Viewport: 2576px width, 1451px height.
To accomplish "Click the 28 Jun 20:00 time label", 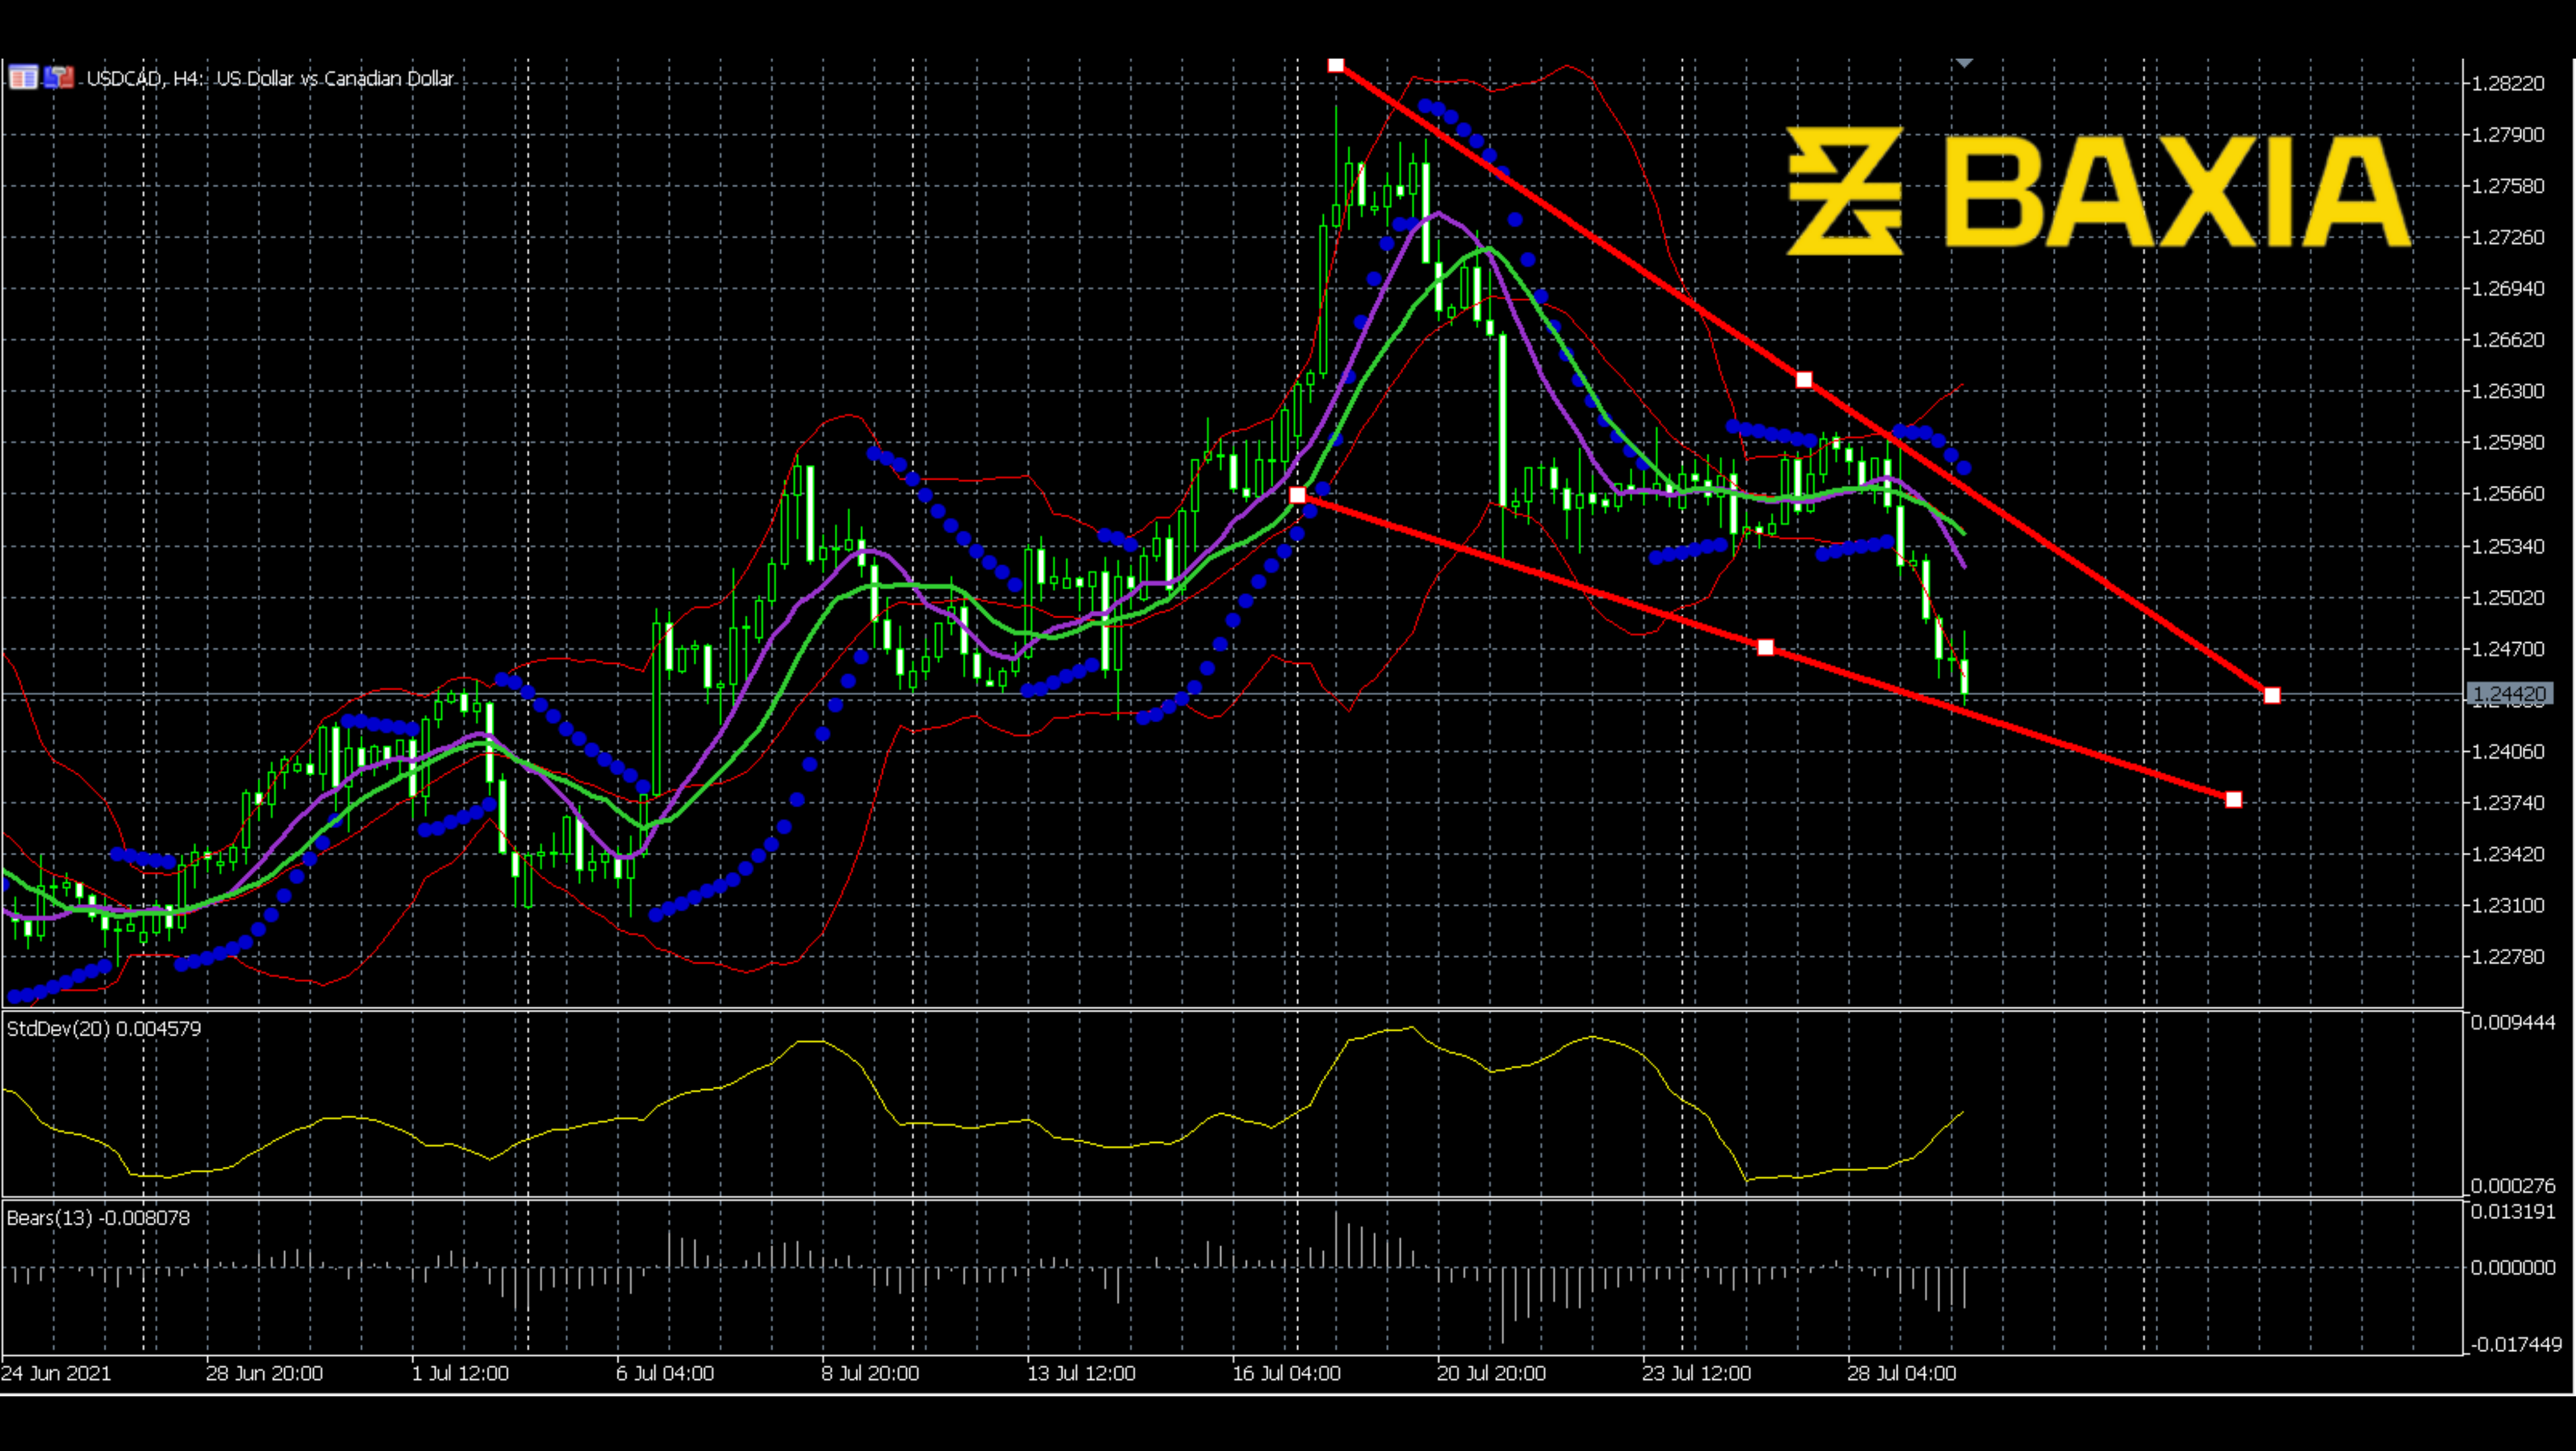I will coord(264,1374).
